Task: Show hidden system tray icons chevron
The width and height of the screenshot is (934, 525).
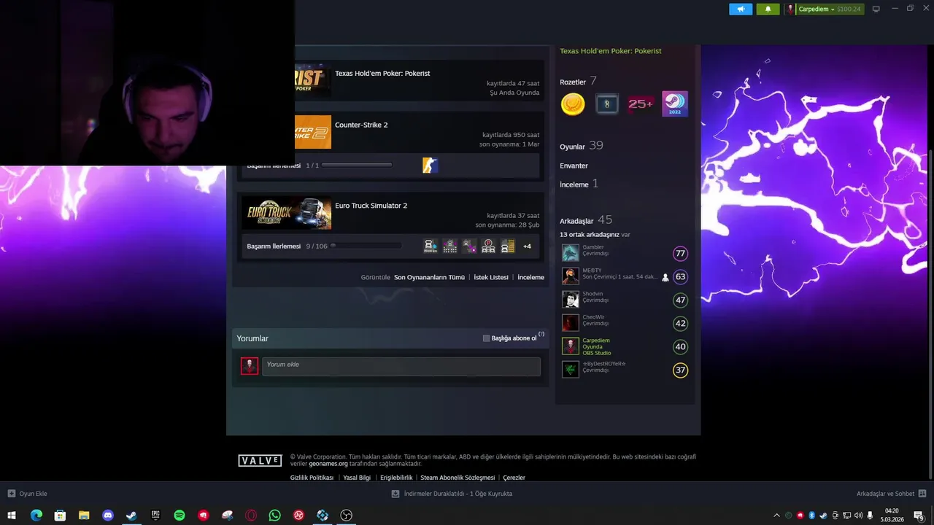Action: (x=776, y=516)
